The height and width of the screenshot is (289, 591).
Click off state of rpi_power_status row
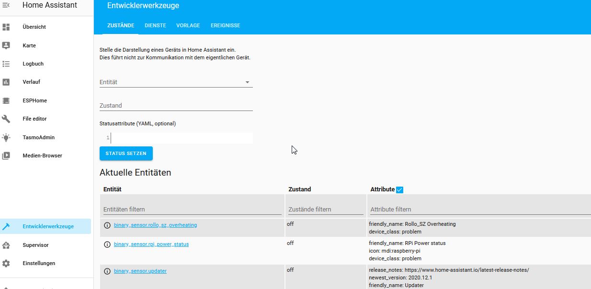pos(290,243)
